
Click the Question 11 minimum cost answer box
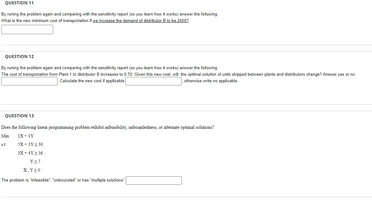pos(27,29)
